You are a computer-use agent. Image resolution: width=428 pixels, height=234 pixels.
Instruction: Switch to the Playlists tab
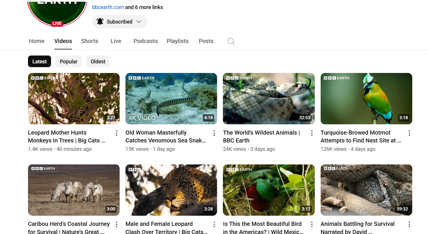point(177,41)
